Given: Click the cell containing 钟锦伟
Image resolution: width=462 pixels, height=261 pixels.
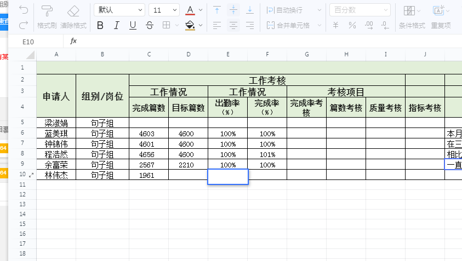Looking at the screenshot, I should 56,144.
